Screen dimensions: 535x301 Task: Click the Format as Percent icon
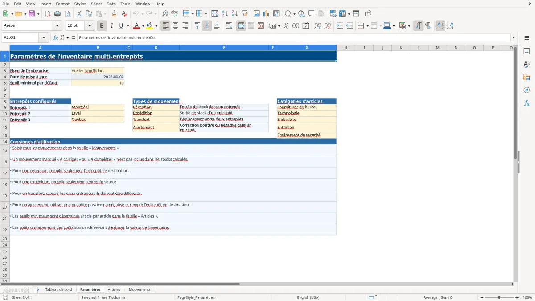(x=286, y=26)
